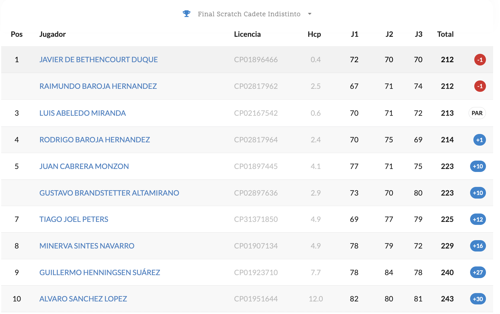Click the blue +1 score badge
The image size is (500, 314).
[x=479, y=140]
